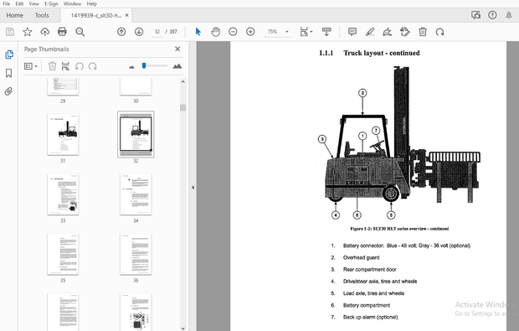519x331 pixels.
Task: Open the Edit menu
Action: click(19, 3)
